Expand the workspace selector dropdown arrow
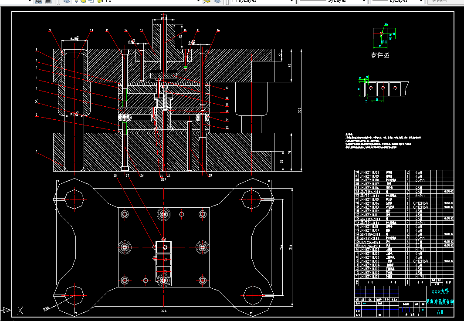 30,1
